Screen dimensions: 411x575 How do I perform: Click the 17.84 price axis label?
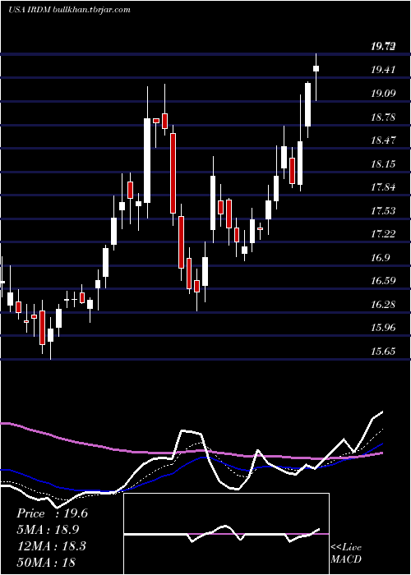point(383,187)
